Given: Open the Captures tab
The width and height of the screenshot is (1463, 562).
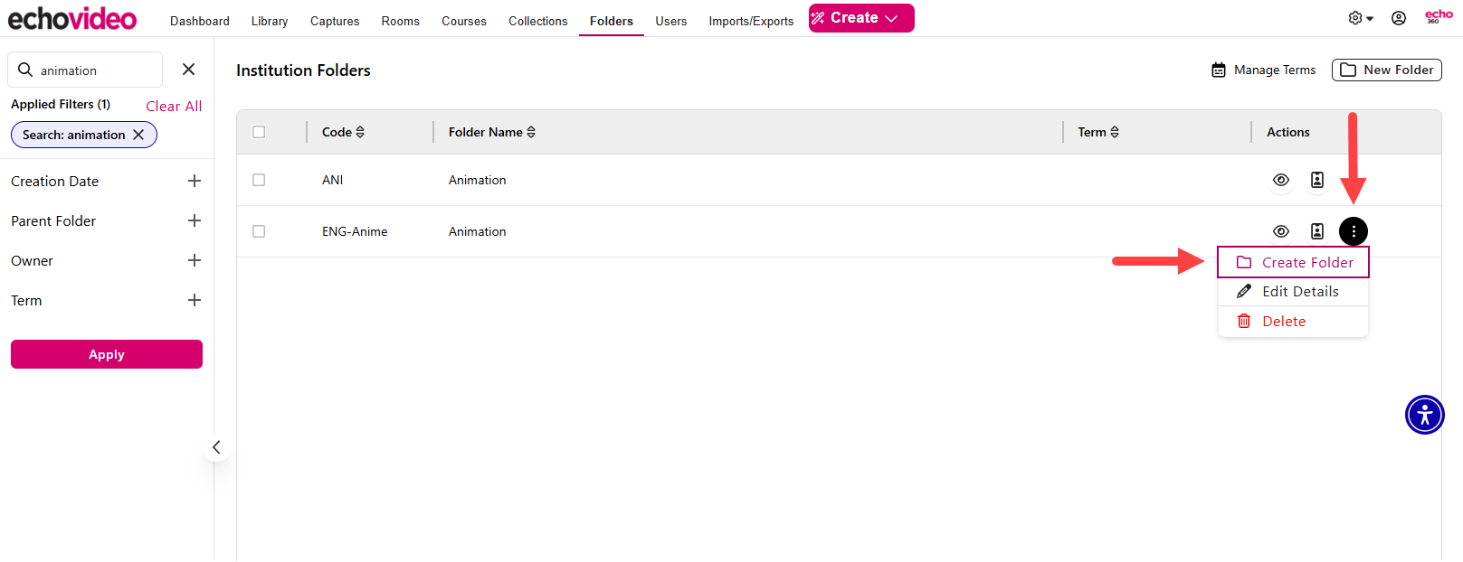Looking at the screenshot, I should [x=335, y=21].
